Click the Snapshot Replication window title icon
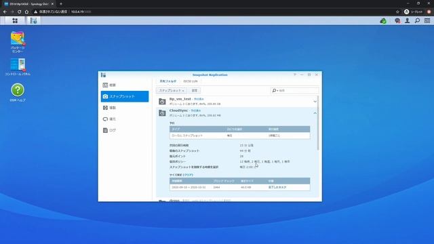This screenshot has height=244, width=434. pyautogui.click(x=104, y=75)
